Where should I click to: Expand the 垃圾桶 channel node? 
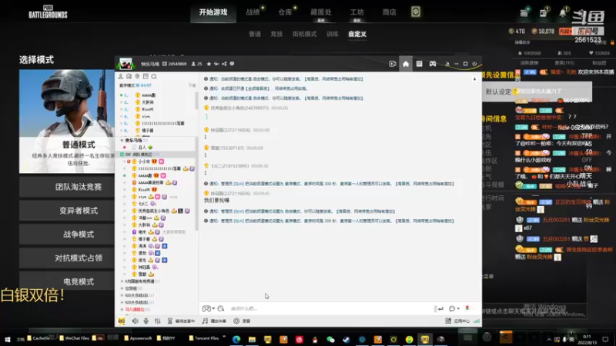tap(122, 288)
